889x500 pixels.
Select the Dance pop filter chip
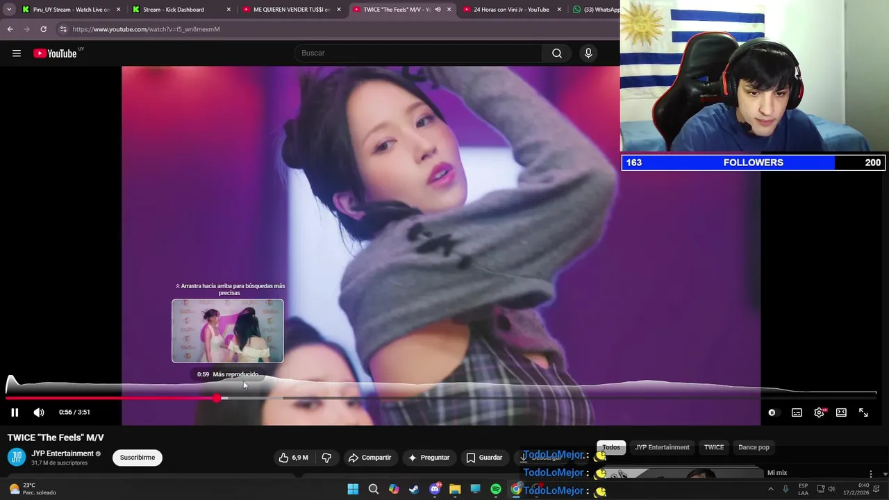coord(754,447)
